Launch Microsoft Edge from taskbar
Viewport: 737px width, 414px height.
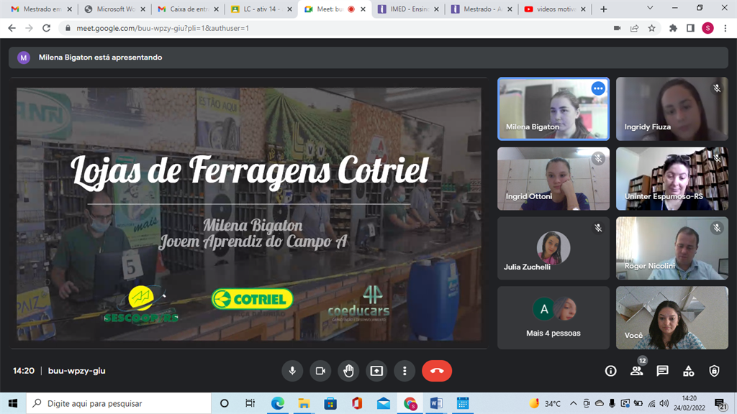click(x=277, y=403)
